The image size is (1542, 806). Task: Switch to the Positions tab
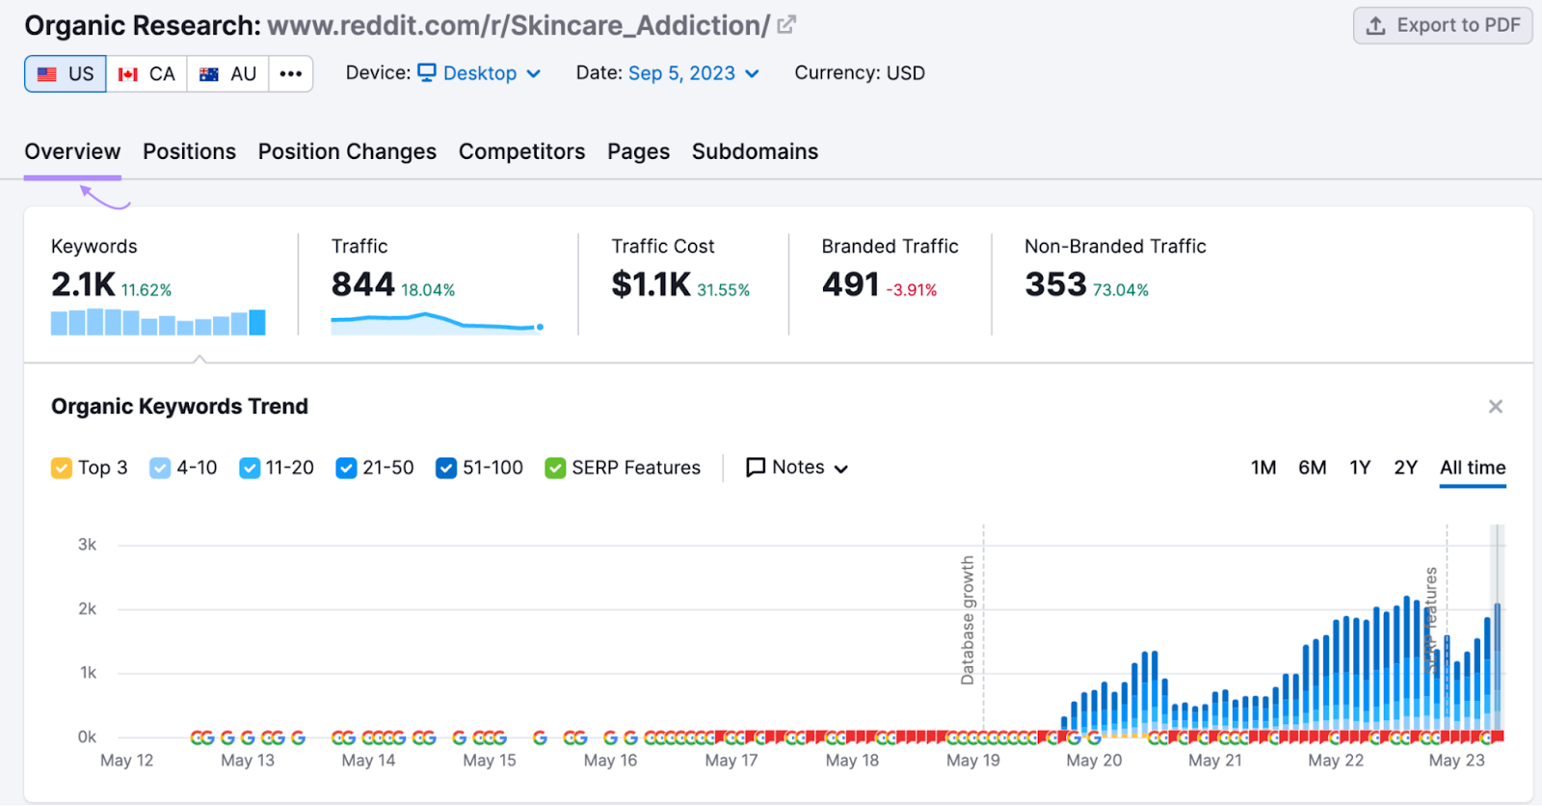189,151
